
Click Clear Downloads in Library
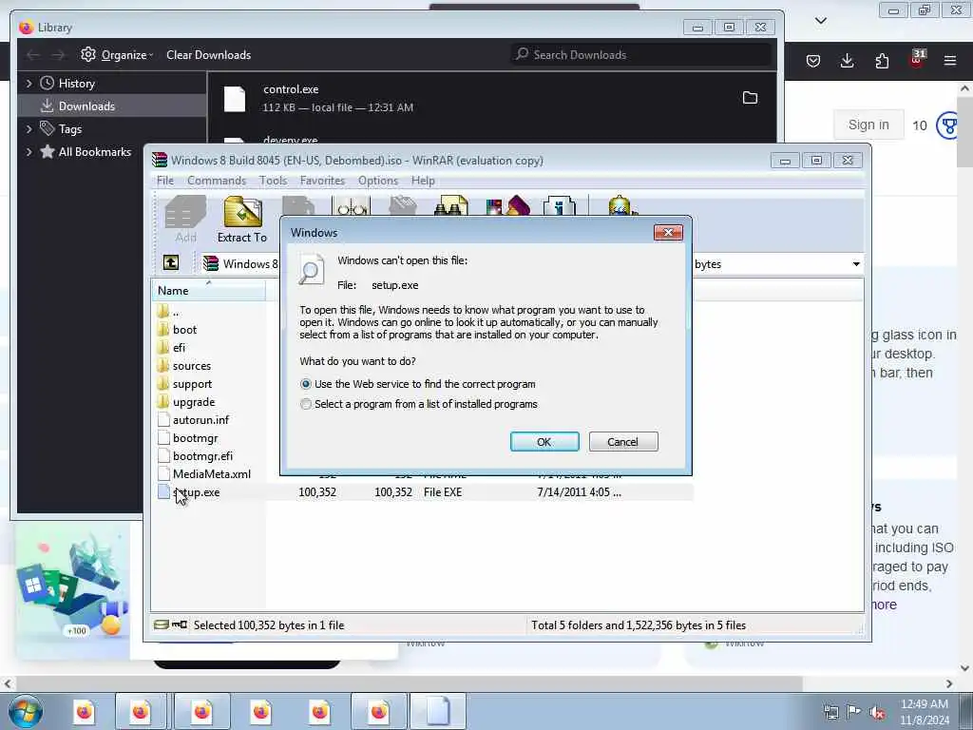click(208, 54)
